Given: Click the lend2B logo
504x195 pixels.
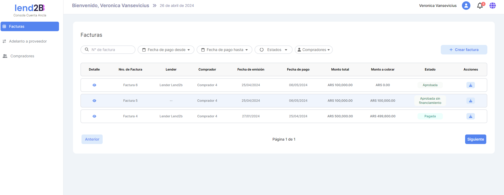Looking at the screenshot, I should 30,8.
